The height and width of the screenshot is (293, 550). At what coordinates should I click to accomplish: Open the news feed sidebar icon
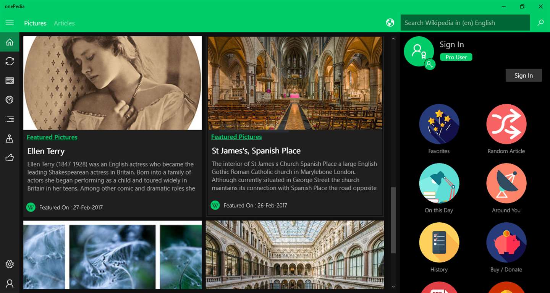[10, 81]
